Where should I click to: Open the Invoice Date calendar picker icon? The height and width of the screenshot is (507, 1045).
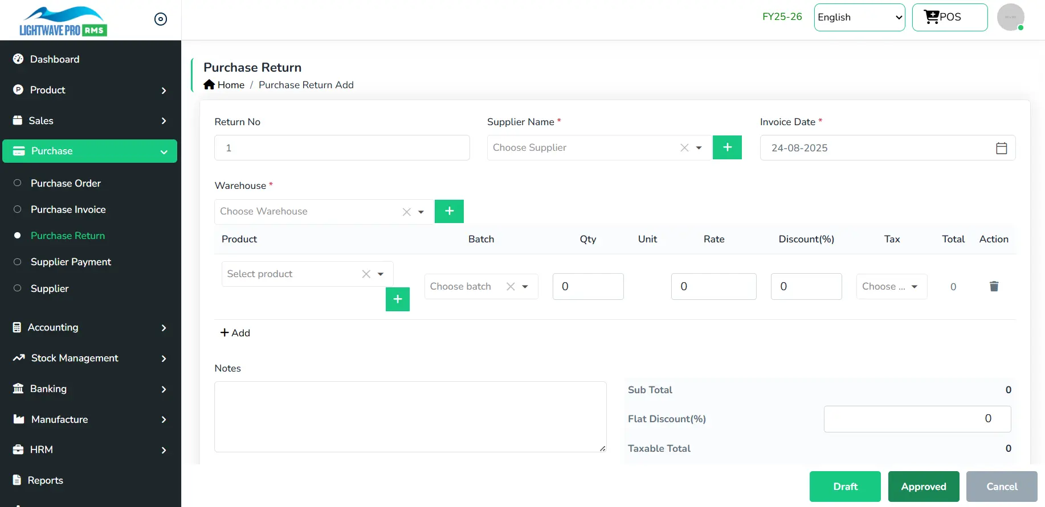point(1001,148)
